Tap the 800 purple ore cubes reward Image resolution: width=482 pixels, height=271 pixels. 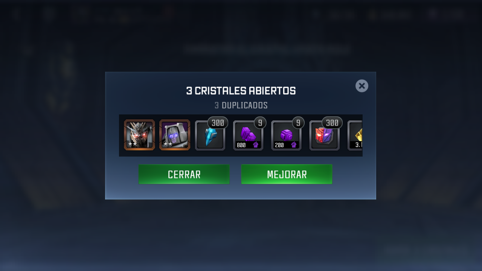point(248,135)
